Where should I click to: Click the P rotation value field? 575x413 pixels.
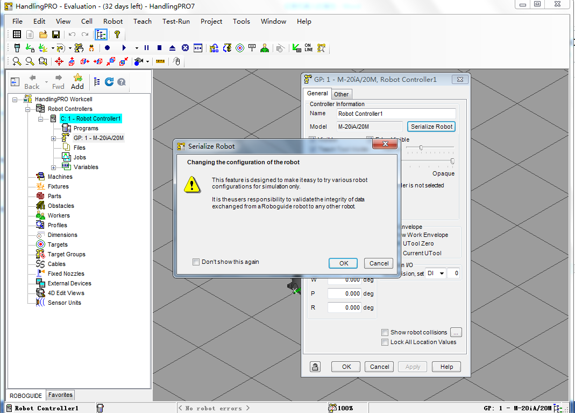pos(345,293)
